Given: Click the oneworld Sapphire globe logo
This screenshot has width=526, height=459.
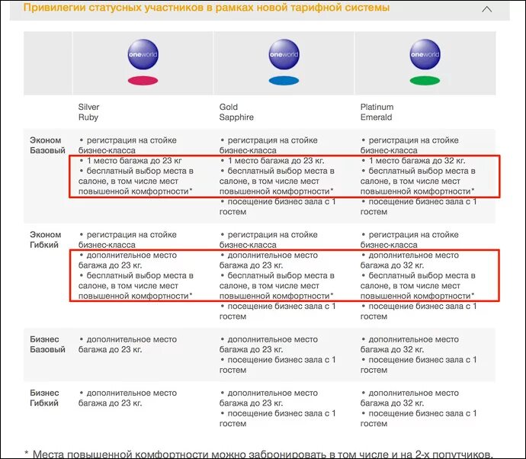Looking at the screenshot, I should (284, 54).
